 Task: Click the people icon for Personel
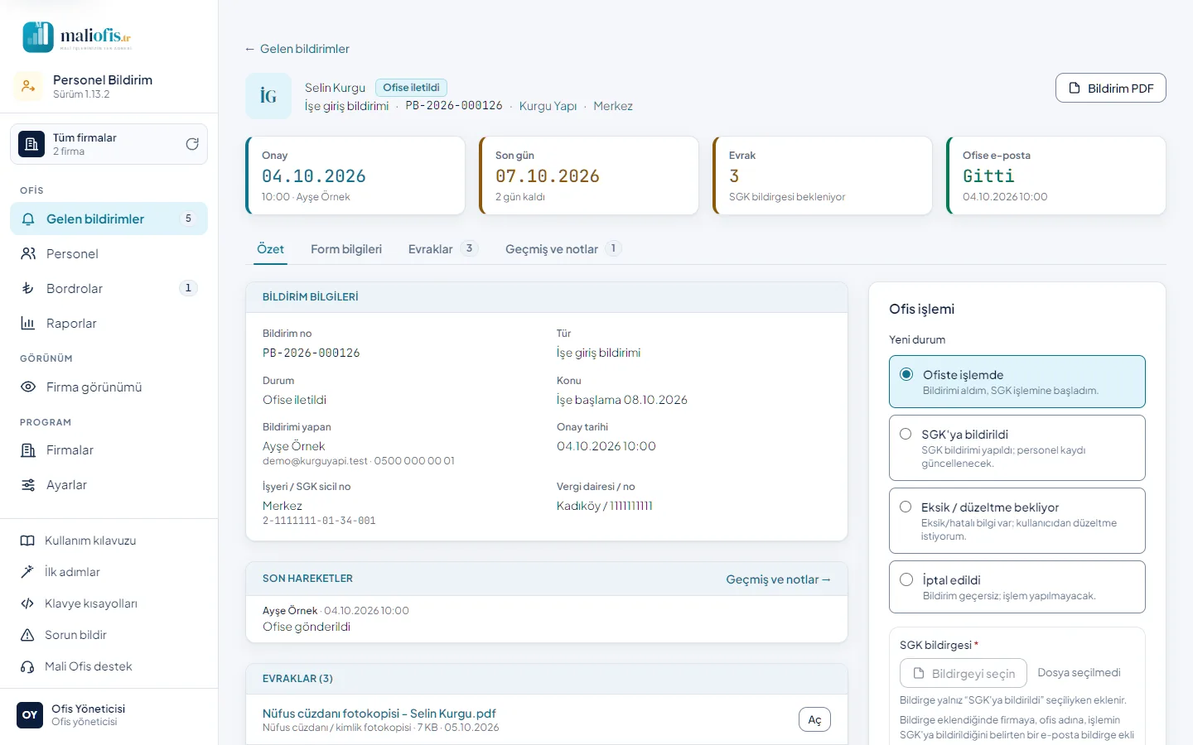(28, 254)
